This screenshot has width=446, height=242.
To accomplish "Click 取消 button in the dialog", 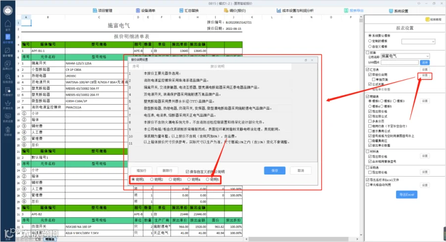I will [301, 171].
